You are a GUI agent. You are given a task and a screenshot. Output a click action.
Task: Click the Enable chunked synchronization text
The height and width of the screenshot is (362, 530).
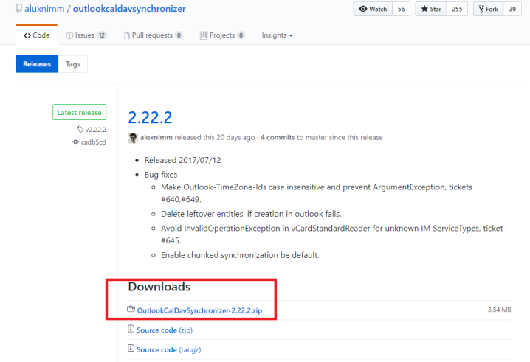tap(240, 255)
